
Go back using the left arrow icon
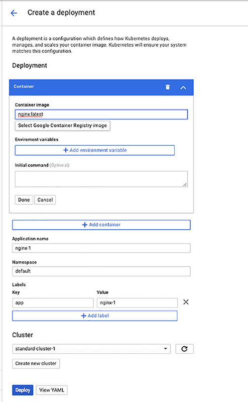(14, 13)
